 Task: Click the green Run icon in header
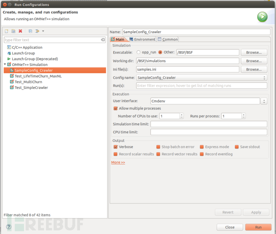262,17
